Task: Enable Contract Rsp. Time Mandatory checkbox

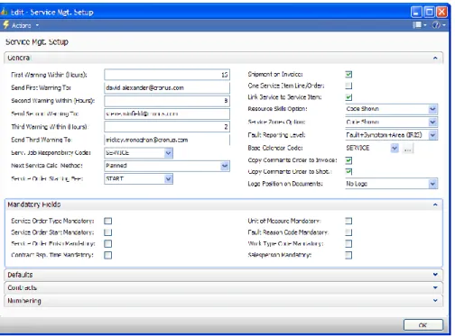Action: [107, 255]
